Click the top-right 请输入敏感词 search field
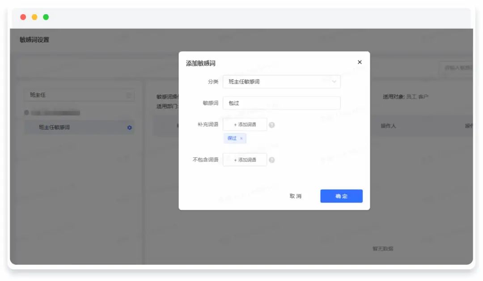The image size is (483, 281). pyautogui.click(x=456, y=68)
